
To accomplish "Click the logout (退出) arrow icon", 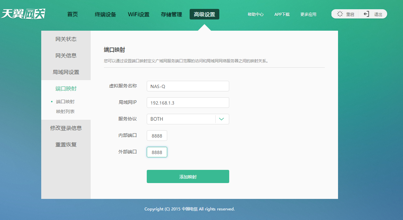I will [366, 14].
